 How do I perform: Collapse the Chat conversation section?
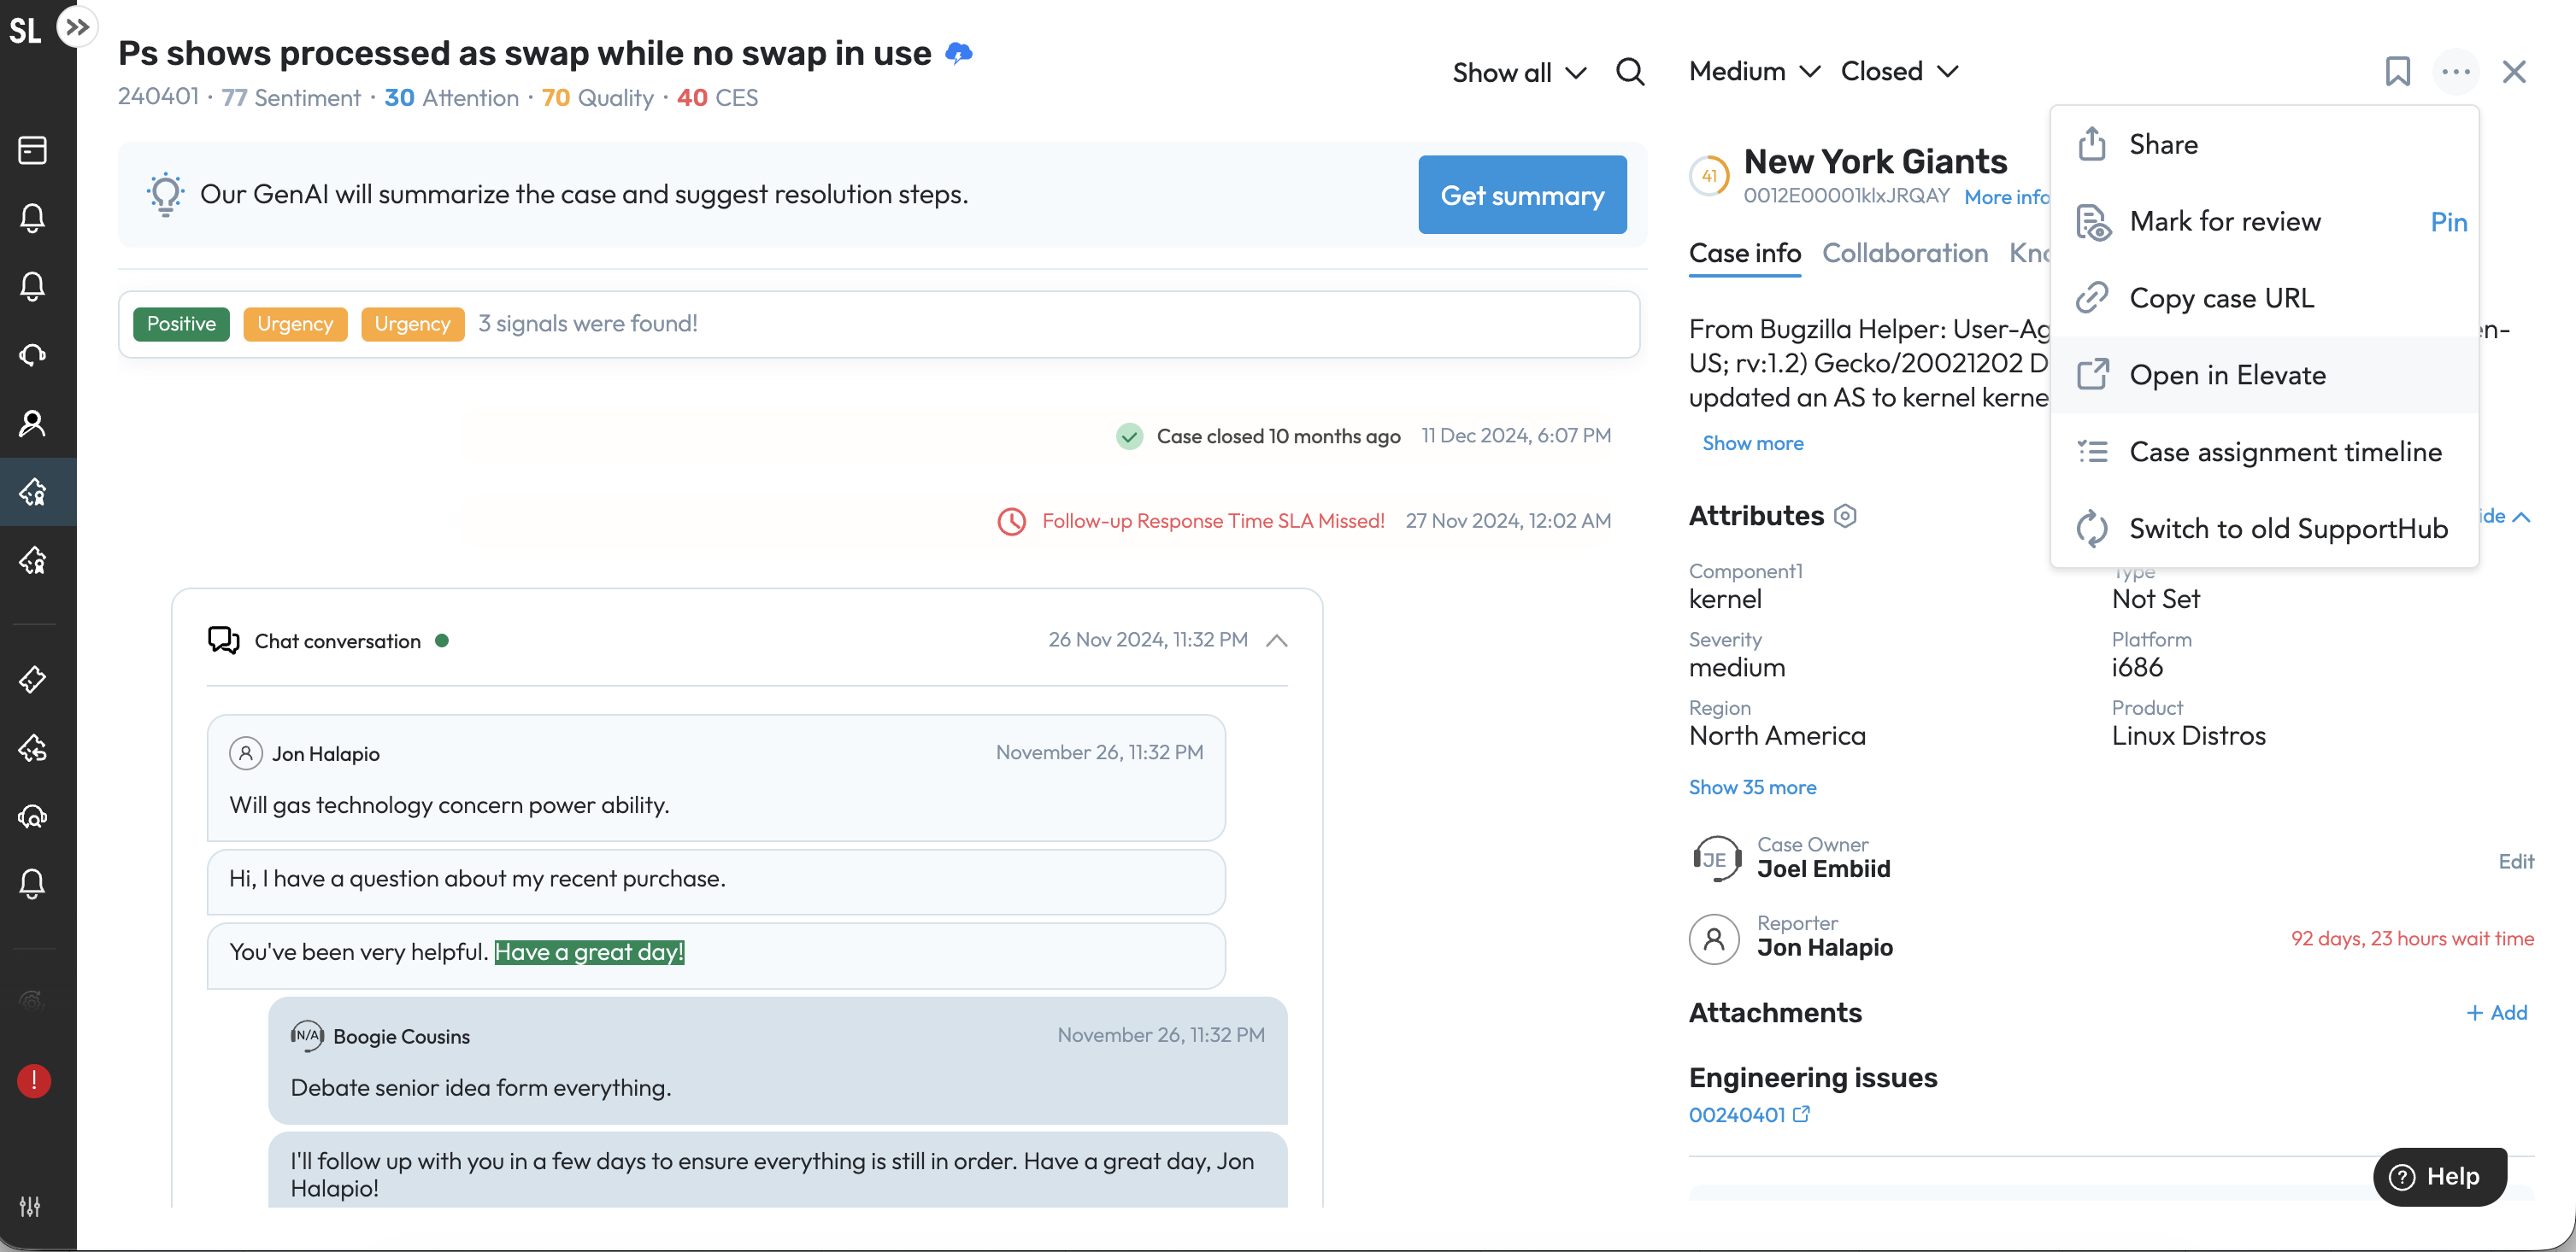1276,641
